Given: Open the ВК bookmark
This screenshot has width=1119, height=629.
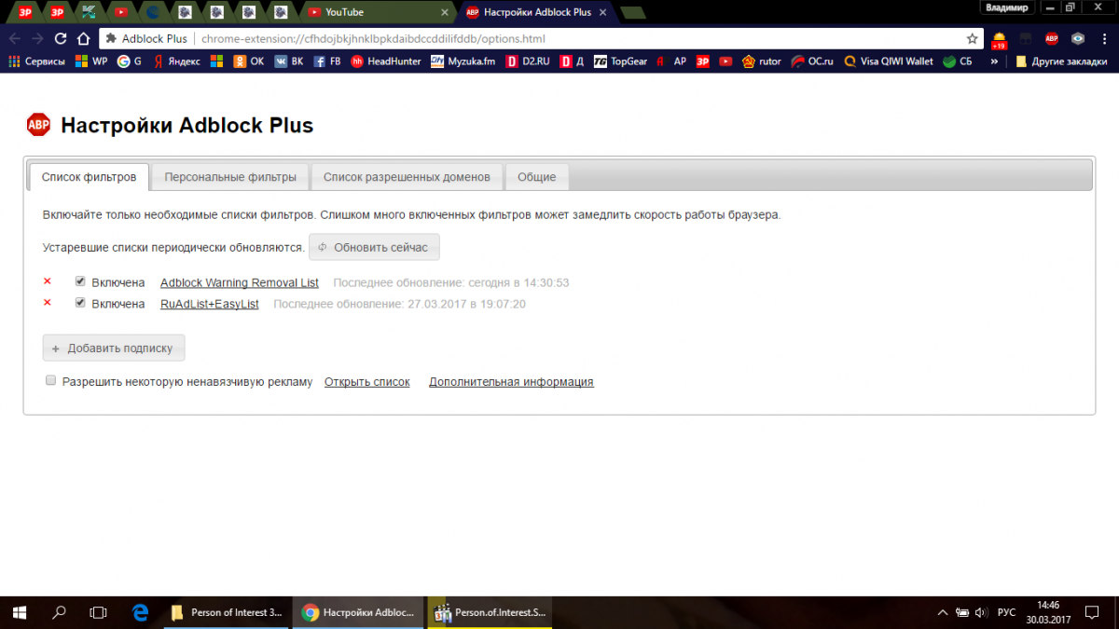Looking at the screenshot, I should pos(288,62).
